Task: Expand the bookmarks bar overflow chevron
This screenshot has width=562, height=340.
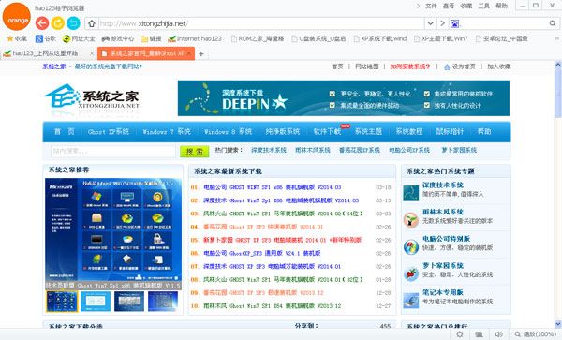Action: point(557,38)
